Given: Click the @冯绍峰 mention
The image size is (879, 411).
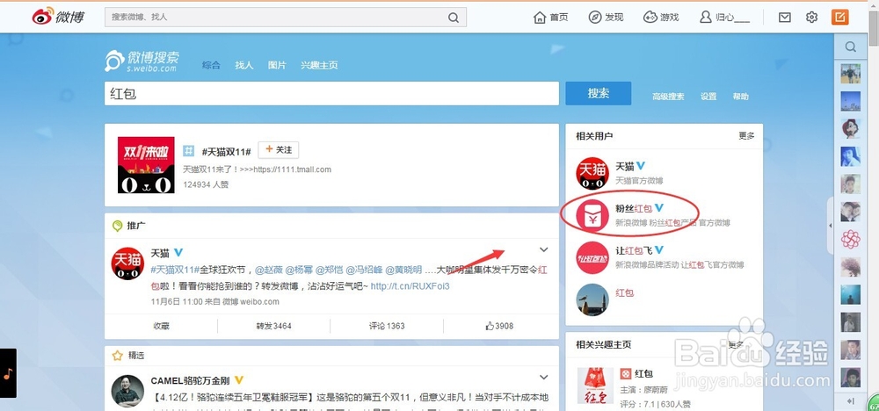Looking at the screenshot, I should click(364, 270).
